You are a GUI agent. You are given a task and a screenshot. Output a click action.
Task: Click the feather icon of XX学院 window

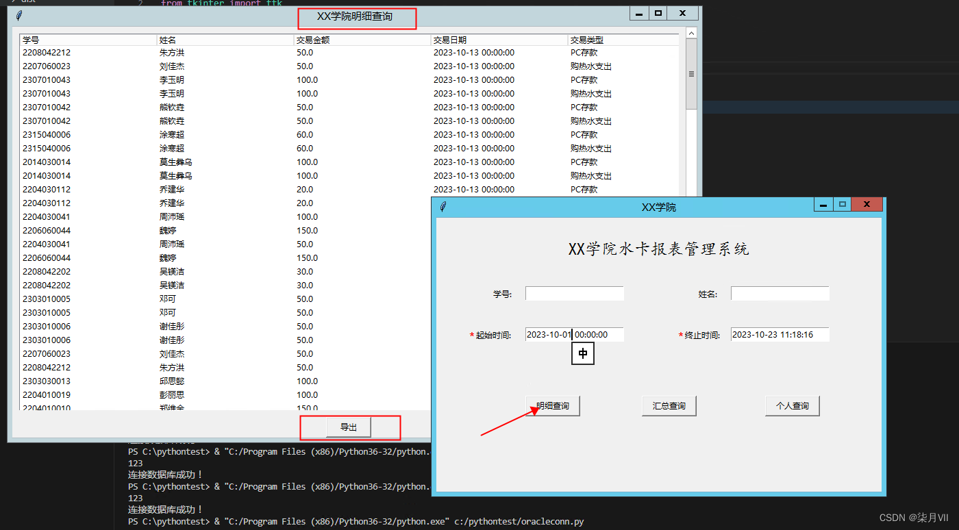(443, 206)
